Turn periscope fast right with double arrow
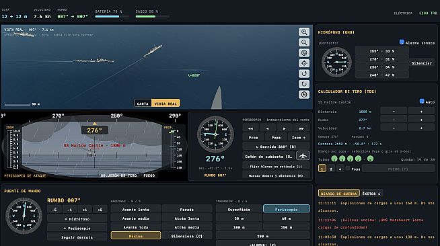This screenshot has width=440, height=246. pyautogui.click(x=301, y=128)
